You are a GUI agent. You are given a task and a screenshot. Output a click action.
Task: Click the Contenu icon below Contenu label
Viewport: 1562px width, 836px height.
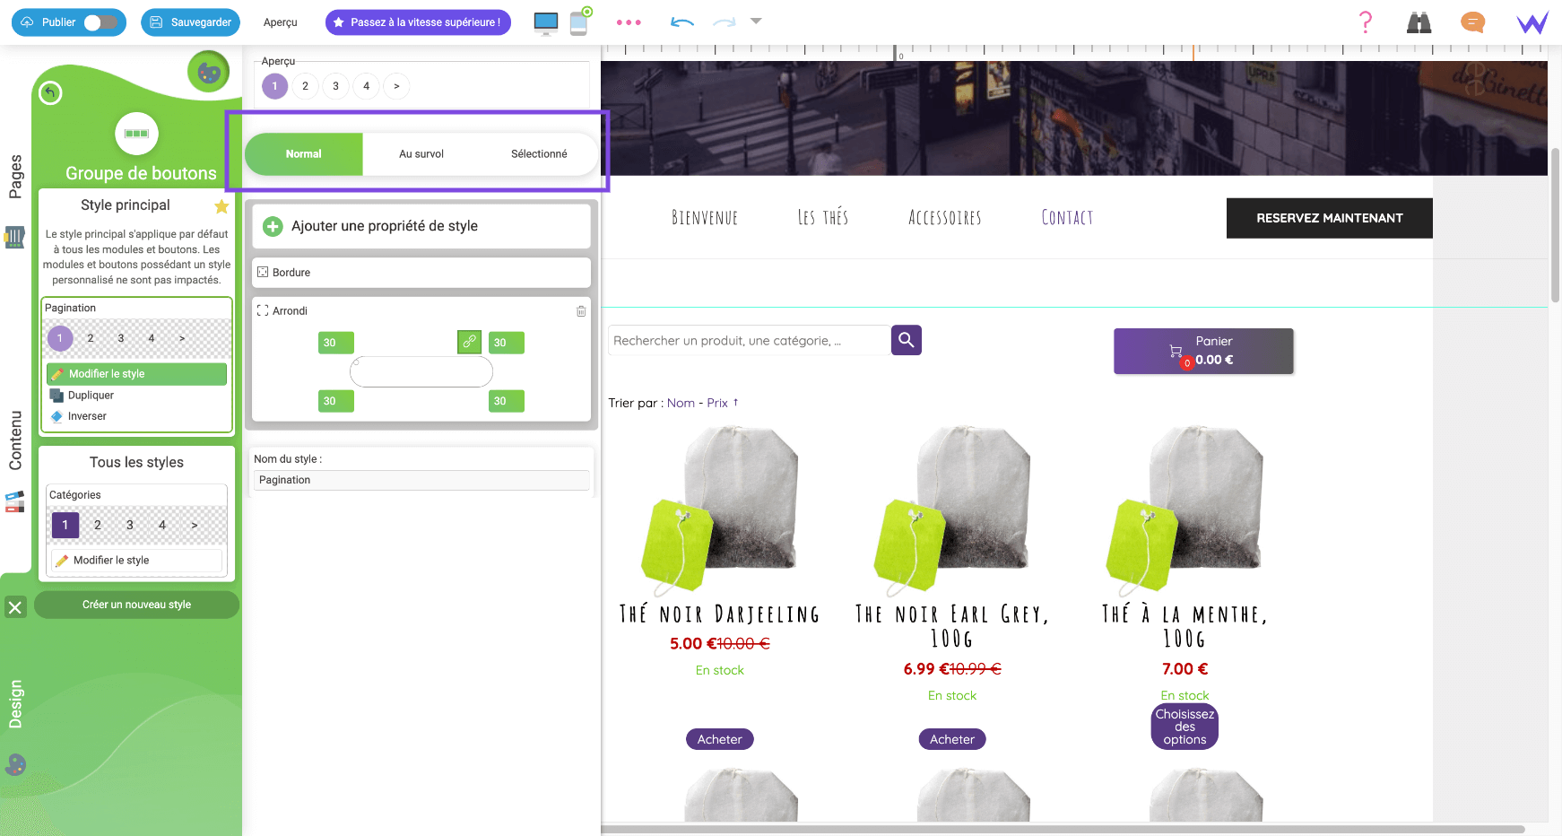[14, 501]
